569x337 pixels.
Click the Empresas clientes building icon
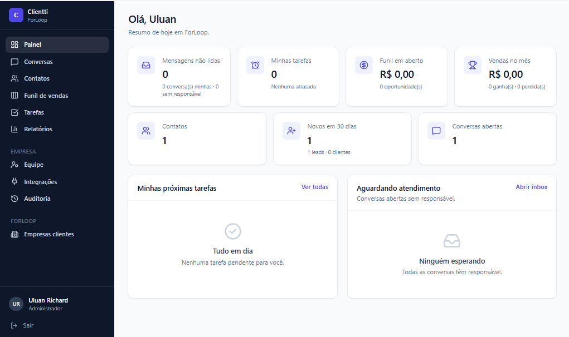pyautogui.click(x=14, y=234)
